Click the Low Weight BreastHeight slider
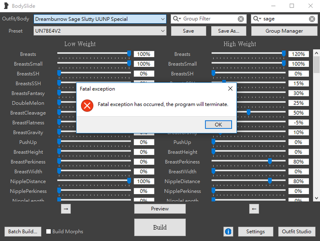 tap(94, 152)
